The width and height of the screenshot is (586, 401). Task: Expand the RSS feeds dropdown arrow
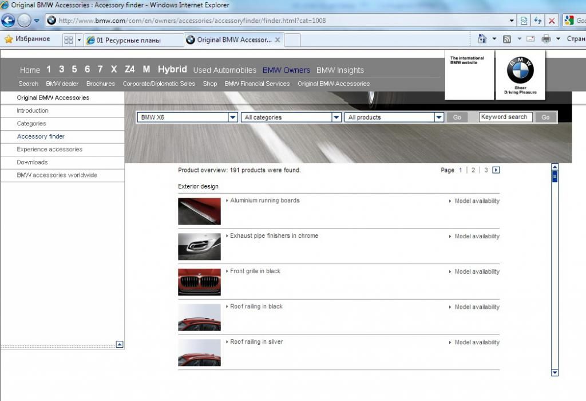point(519,38)
